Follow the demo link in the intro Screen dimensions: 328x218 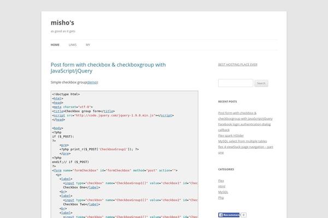click(x=92, y=82)
